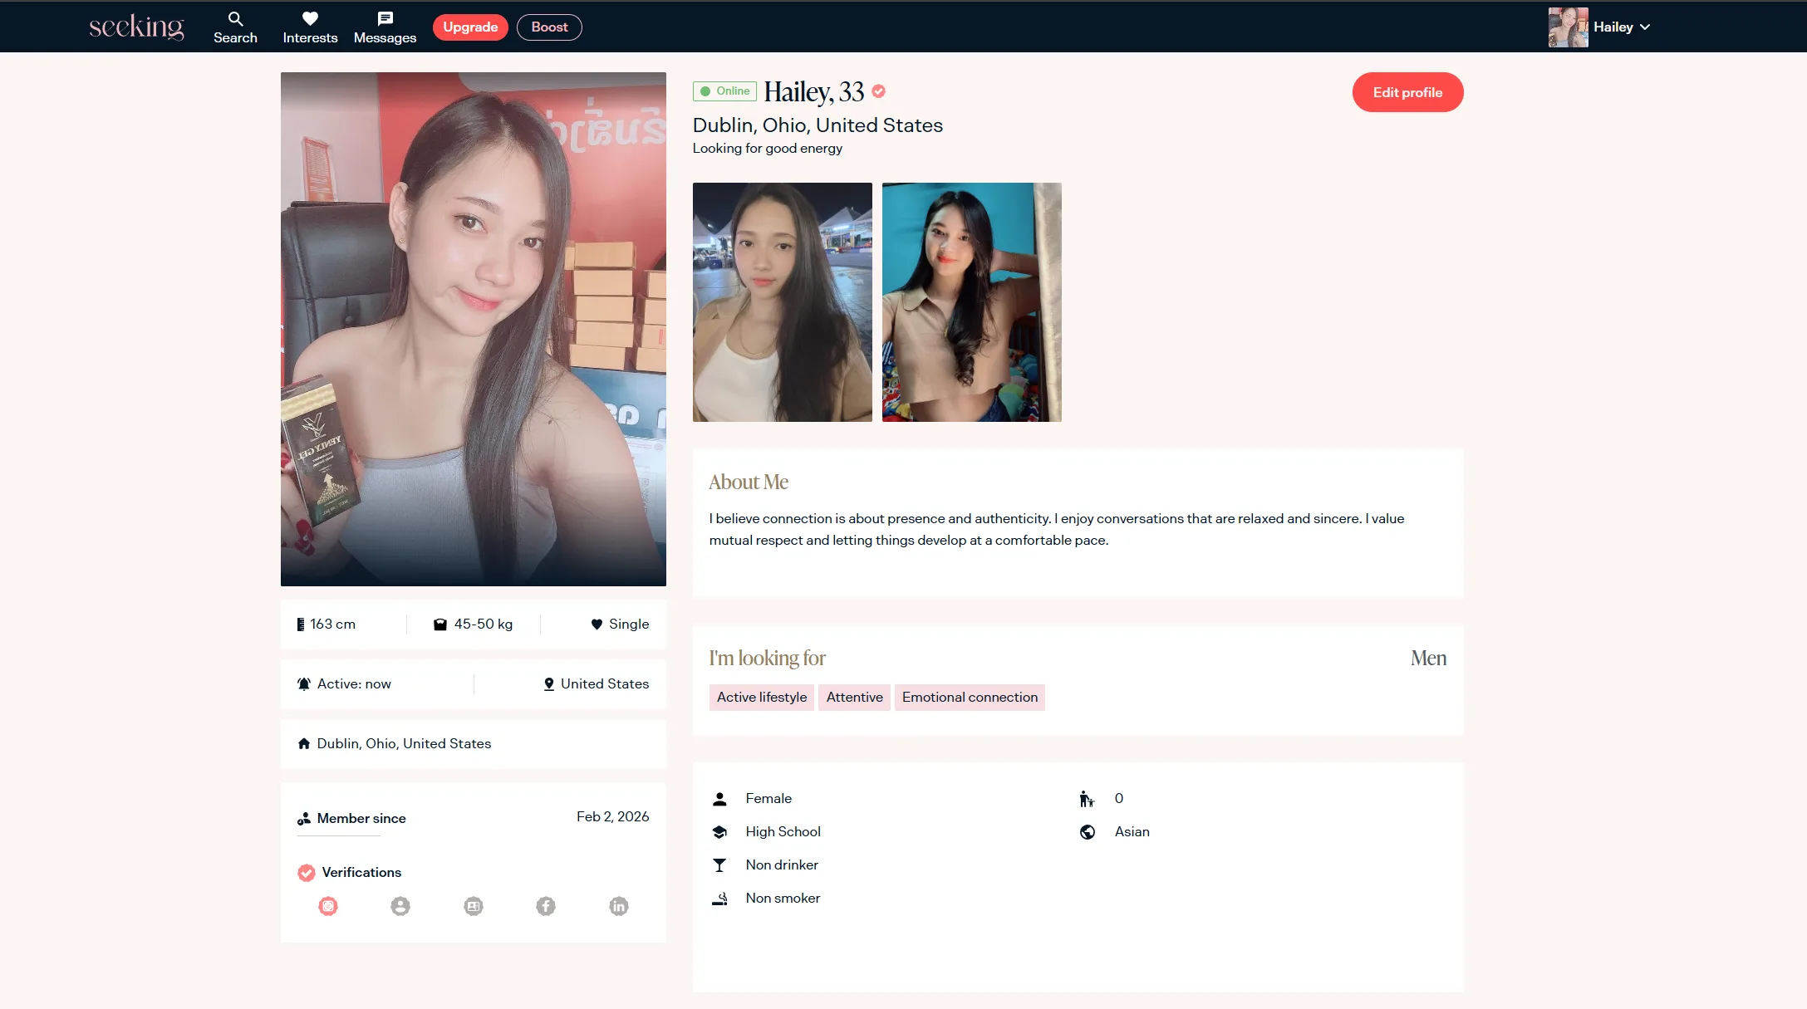Go to Seeking home via logo

click(x=136, y=27)
